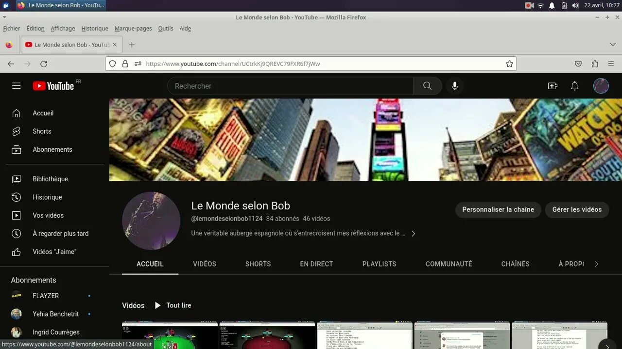Open the YouTube guide hamburger menu
Viewport: 622px width, 349px height.
(x=17, y=86)
